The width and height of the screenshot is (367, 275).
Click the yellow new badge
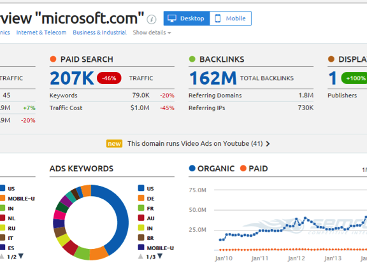pyautogui.click(x=114, y=144)
